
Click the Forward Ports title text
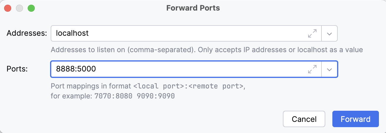point(193,8)
